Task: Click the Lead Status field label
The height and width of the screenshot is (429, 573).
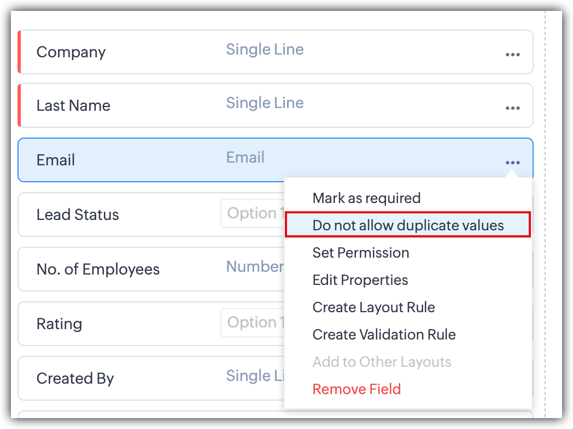Action: click(78, 214)
